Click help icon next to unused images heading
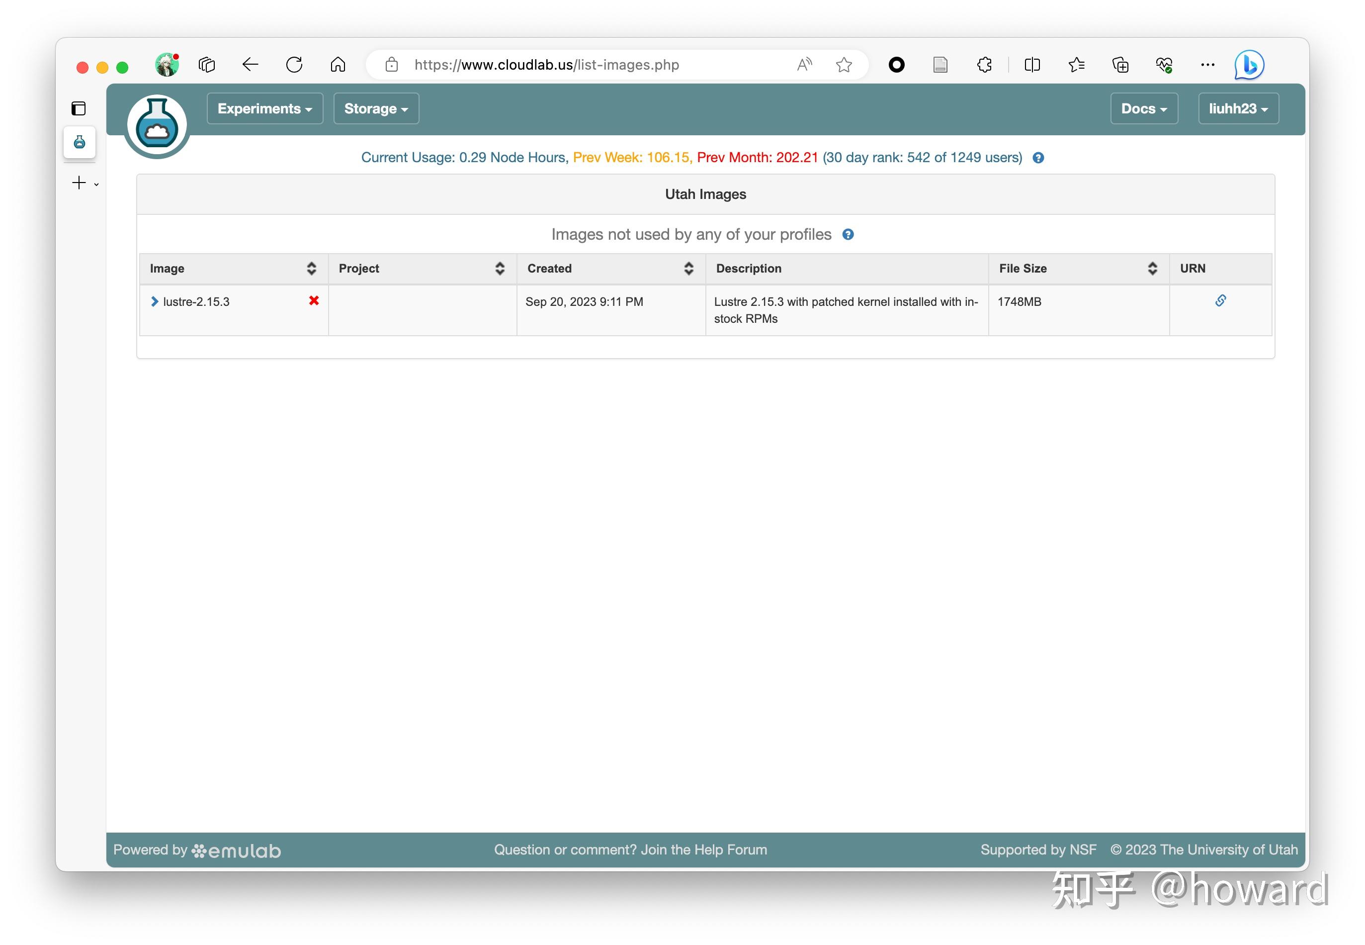The image size is (1365, 945). (x=847, y=235)
